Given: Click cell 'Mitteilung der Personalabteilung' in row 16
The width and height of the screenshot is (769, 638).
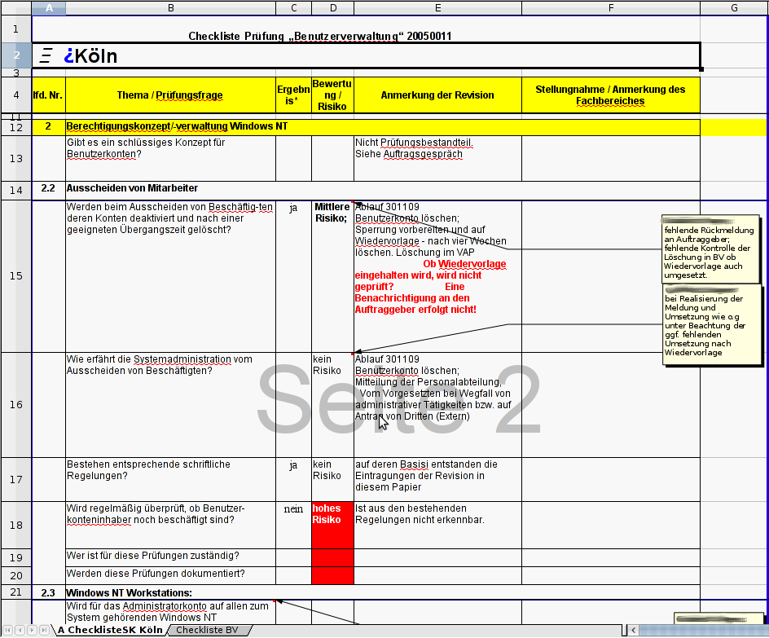Looking at the screenshot, I should tap(438, 405).
